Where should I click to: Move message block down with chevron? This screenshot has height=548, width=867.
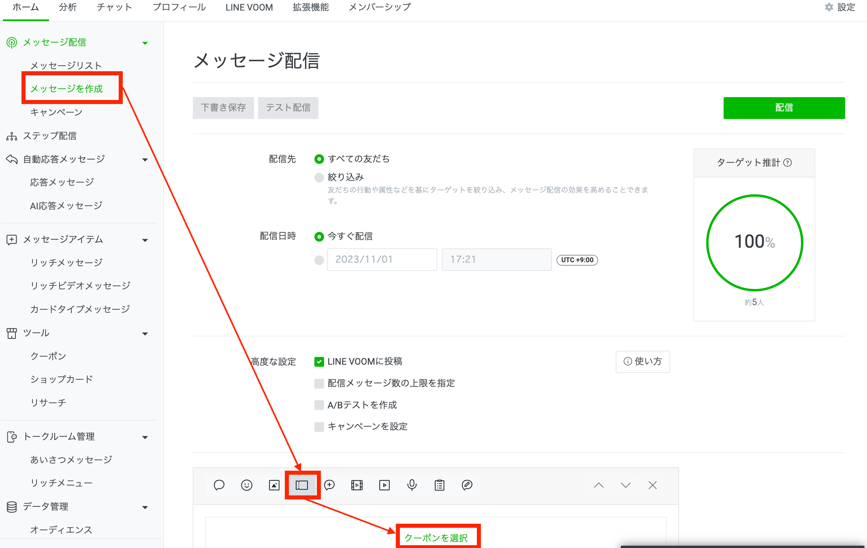pyautogui.click(x=626, y=485)
